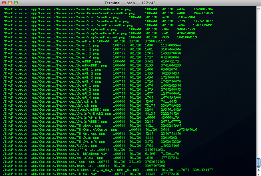
Task: Click the TB-ControlCenter.png line
Action: (x=59, y=130)
